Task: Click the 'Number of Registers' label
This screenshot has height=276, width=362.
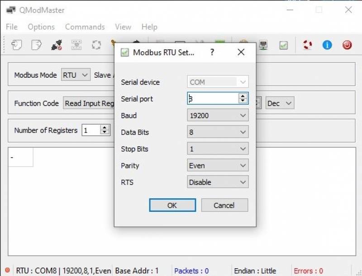Action: [46, 131]
